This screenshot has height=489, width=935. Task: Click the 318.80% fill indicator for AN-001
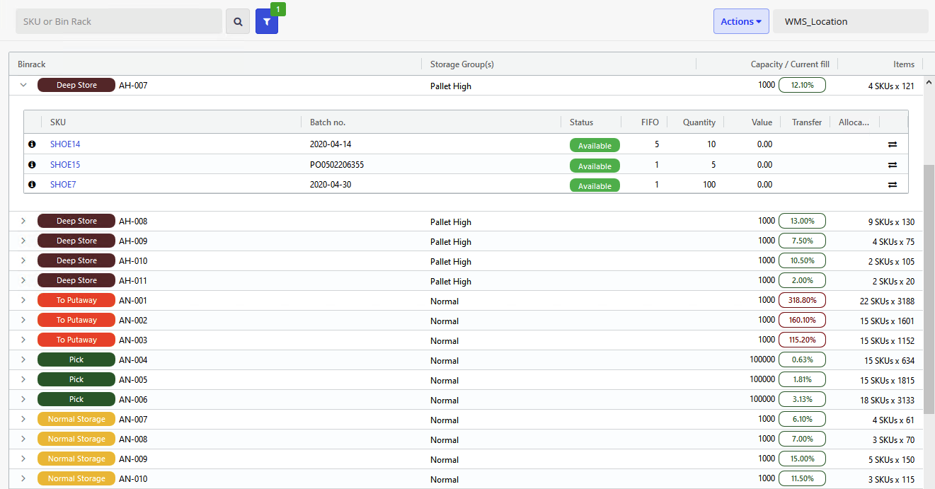802,300
